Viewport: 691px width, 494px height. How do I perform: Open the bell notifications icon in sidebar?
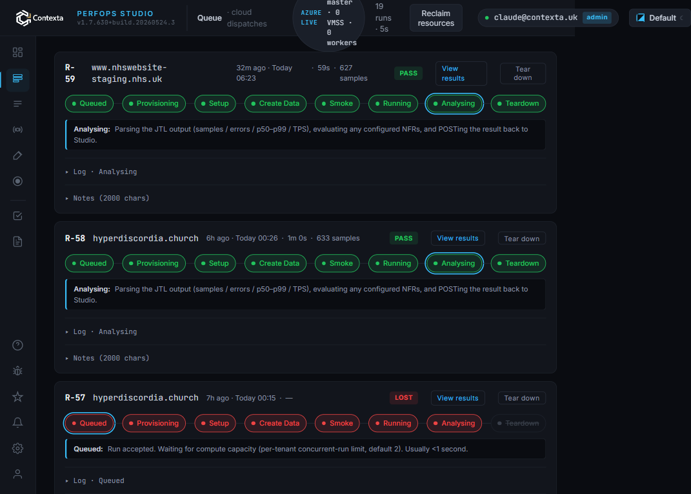coord(17,422)
